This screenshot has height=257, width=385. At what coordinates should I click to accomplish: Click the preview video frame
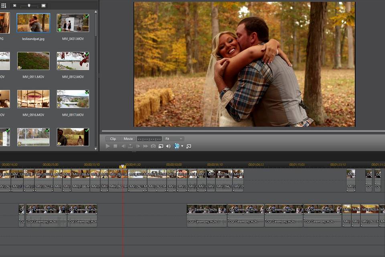click(x=245, y=64)
